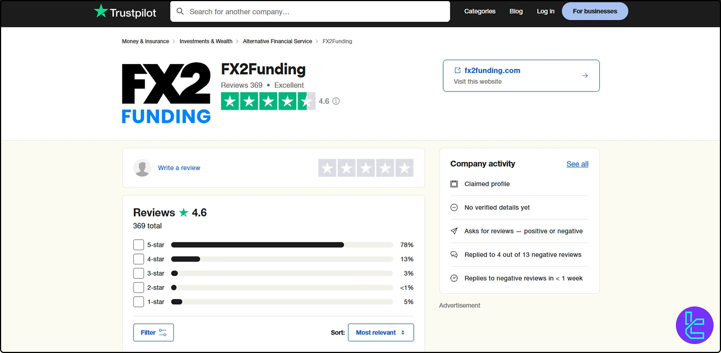The image size is (721, 353).
Task: Click the external link icon before fx2funding.com
Action: point(457,71)
